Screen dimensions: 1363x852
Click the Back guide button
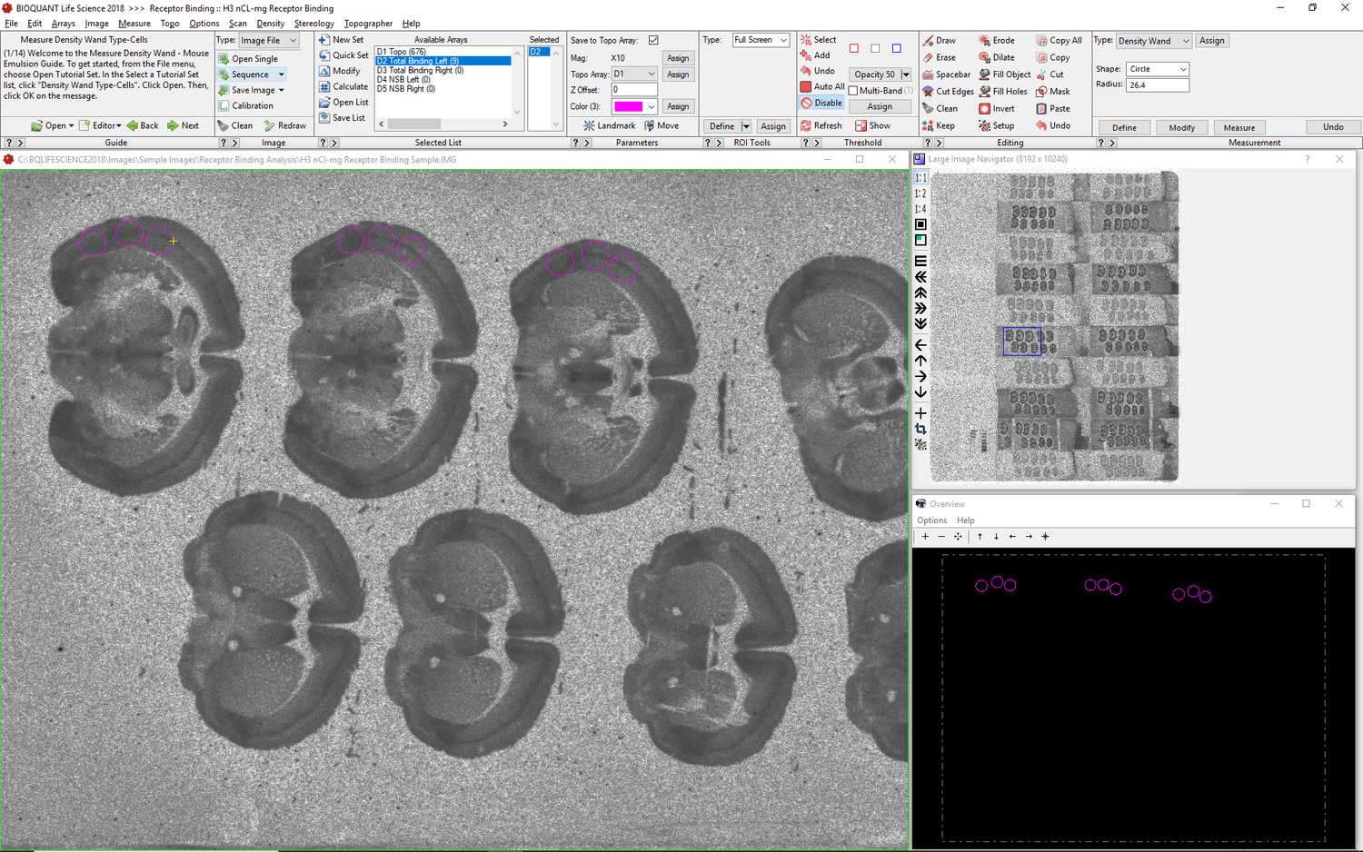[143, 126]
